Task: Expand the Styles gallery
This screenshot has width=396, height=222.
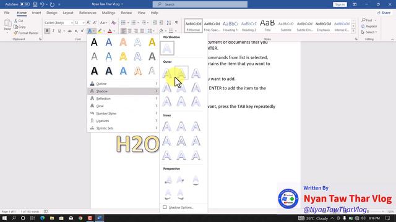Action: click(x=353, y=31)
